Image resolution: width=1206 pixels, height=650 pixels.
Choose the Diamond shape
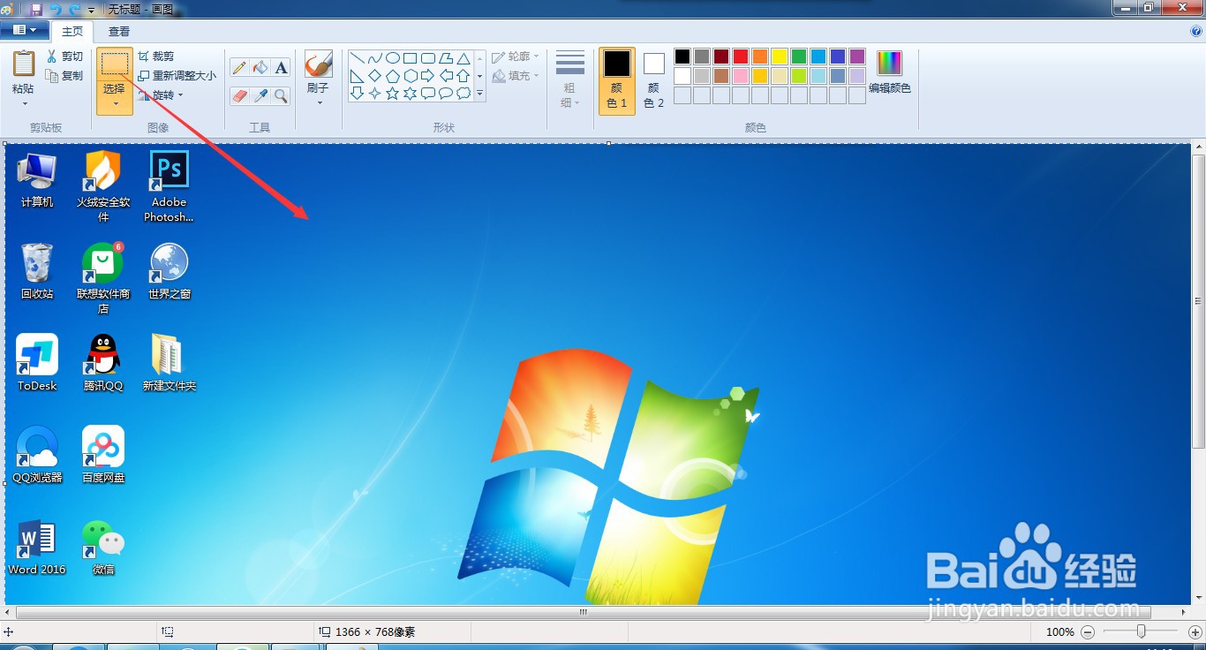click(375, 76)
